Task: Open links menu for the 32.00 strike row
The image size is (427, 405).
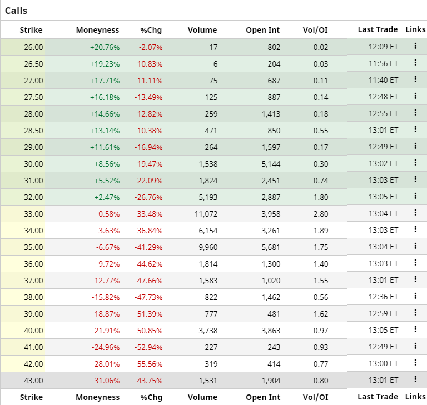Action: 415,196
